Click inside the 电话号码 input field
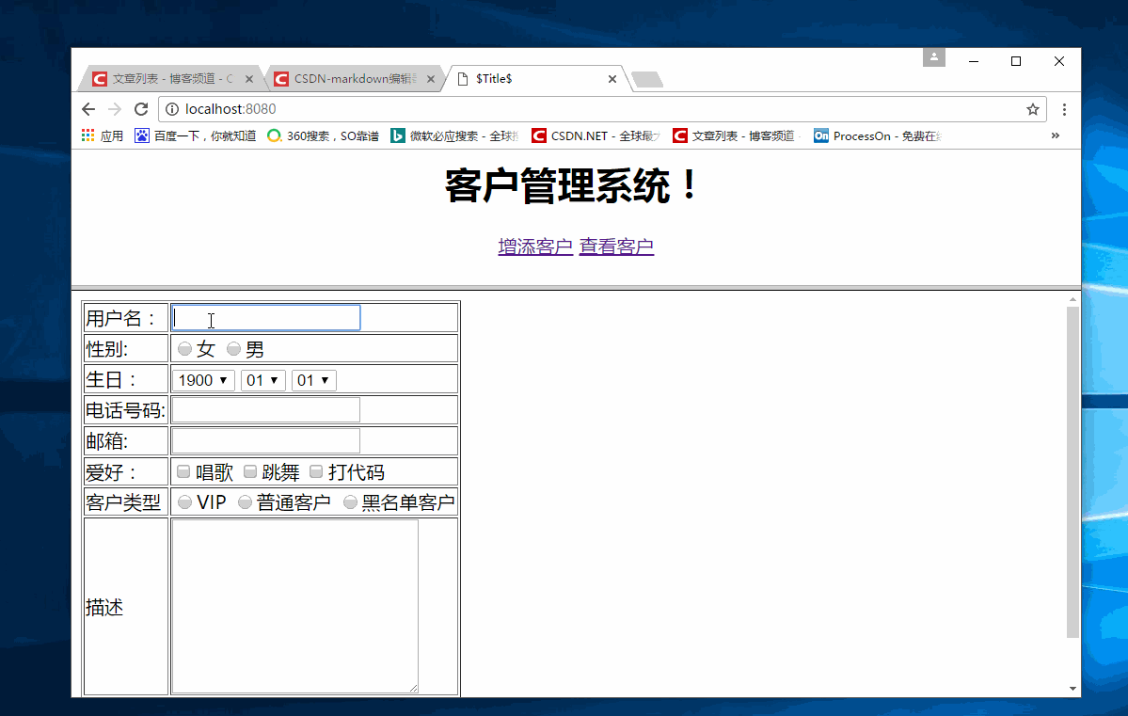The width and height of the screenshot is (1128, 716). point(265,409)
